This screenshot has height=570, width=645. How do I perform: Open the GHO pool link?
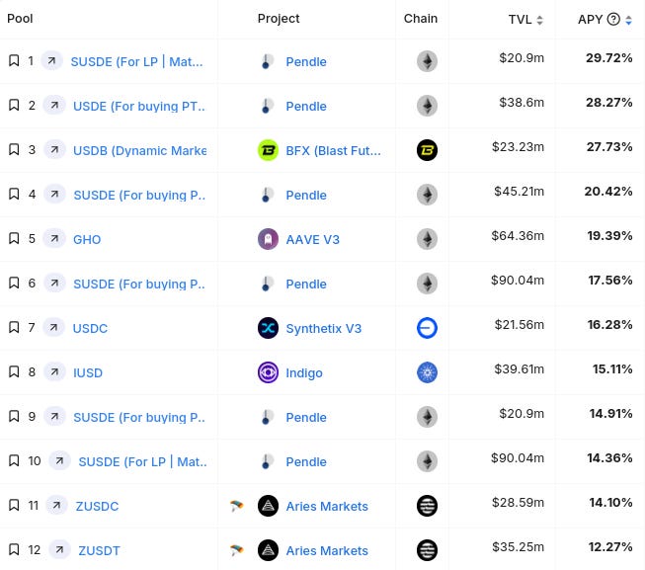click(x=87, y=239)
